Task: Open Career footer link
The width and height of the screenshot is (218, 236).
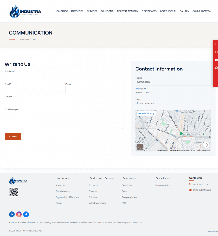Action: pos(59,203)
